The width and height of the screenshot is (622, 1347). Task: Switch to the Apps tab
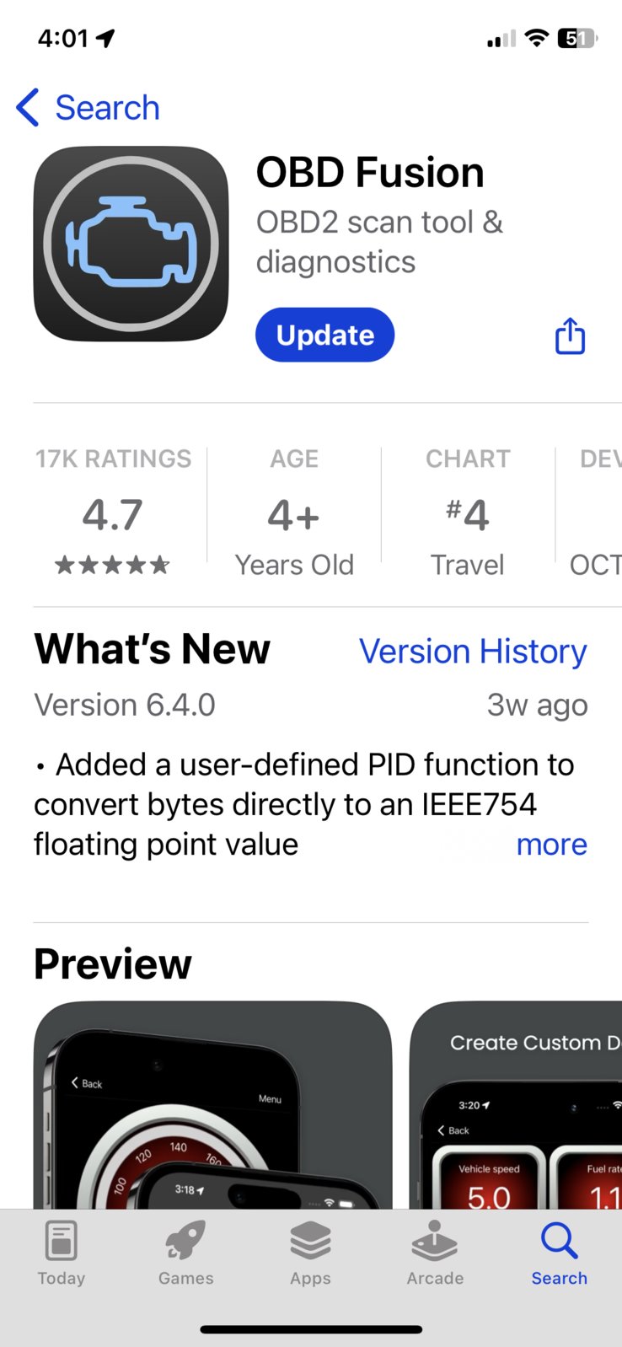click(x=310, y=1253)
